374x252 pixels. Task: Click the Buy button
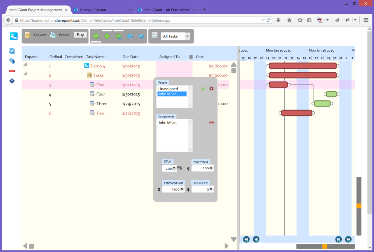pyautogui.click(x=80, y=35)
